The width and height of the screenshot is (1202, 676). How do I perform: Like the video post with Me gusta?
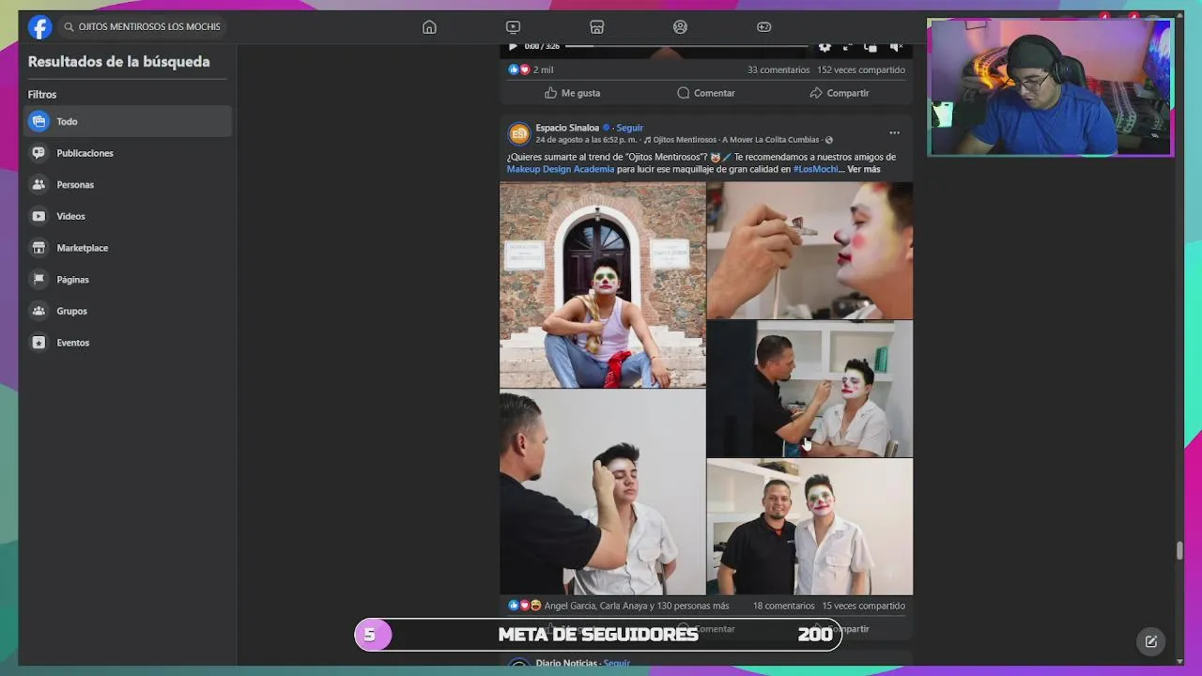pyautogui.click(x=572, y=93)
